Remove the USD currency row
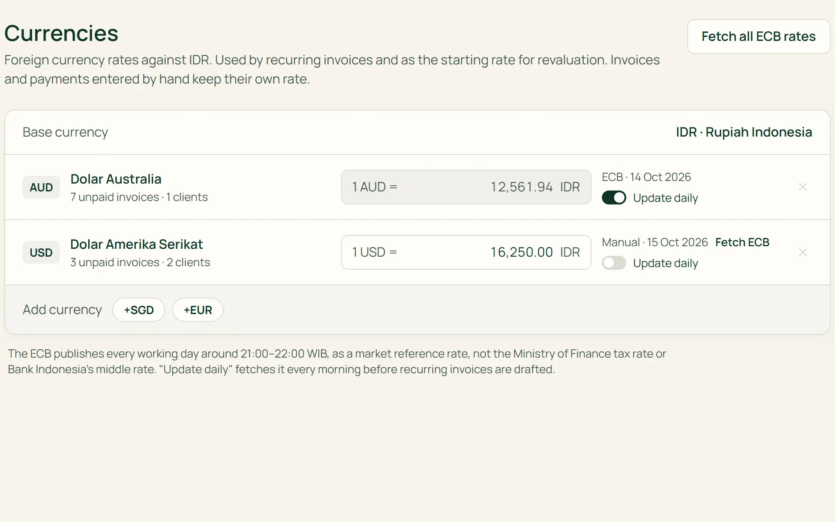 pos(803,252)
